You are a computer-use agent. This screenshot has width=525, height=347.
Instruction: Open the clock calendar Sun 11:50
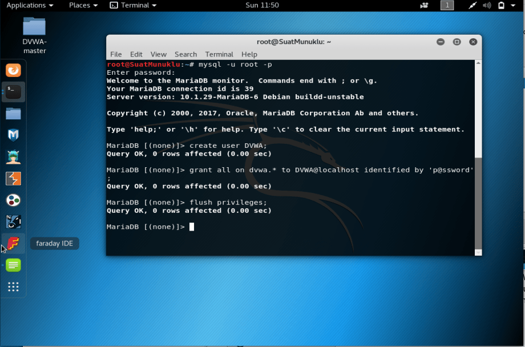[262, 5]
